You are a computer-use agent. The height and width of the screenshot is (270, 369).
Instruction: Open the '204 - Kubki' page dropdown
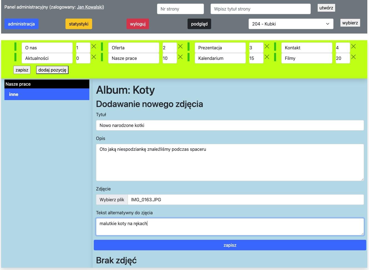click(x=291, y=24)
